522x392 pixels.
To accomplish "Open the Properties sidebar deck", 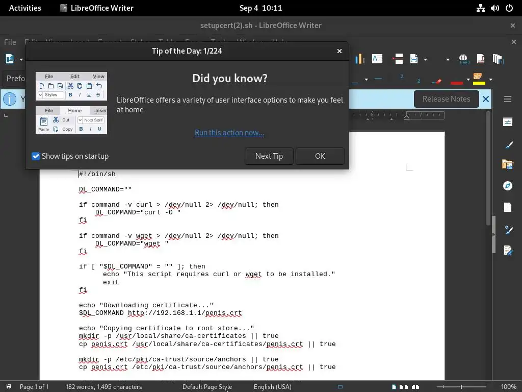I will (x=507, y=122).
